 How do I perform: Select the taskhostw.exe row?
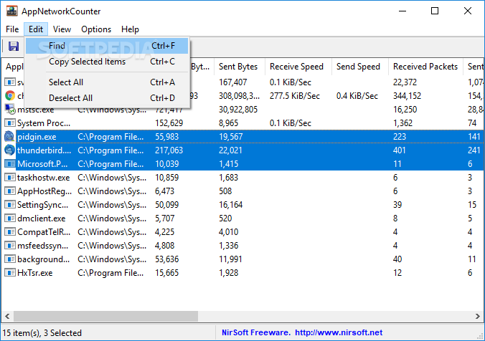click(242, 177)
